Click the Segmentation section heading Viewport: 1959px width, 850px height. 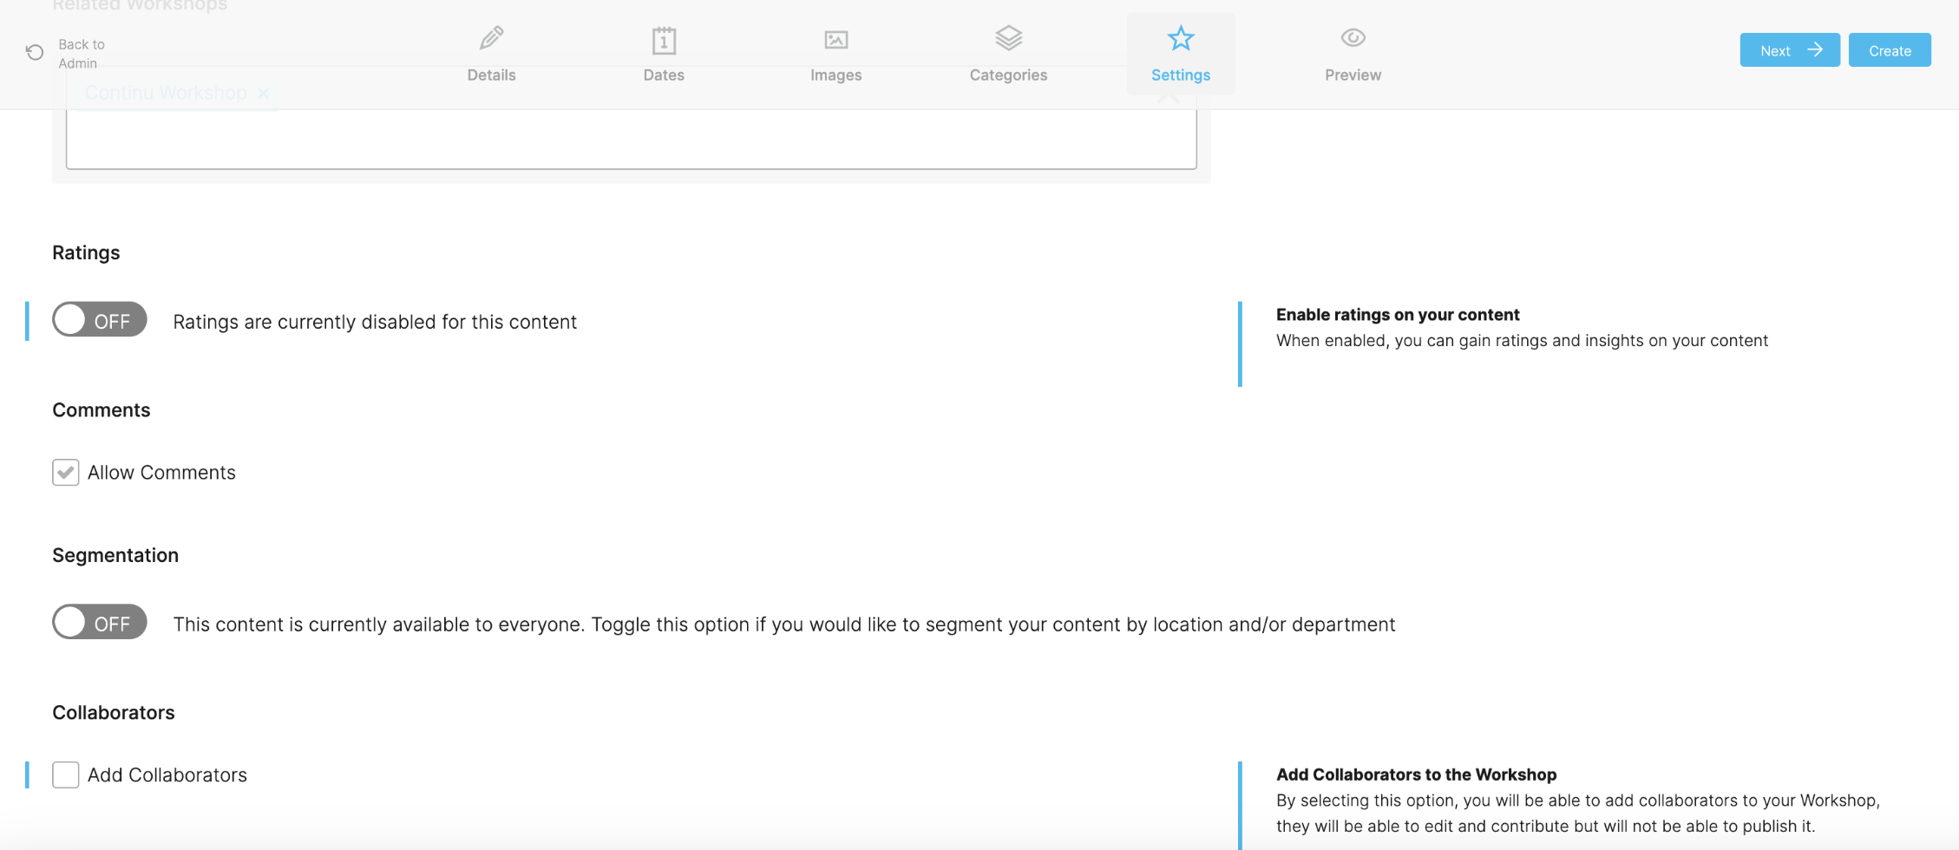point(115,555)
